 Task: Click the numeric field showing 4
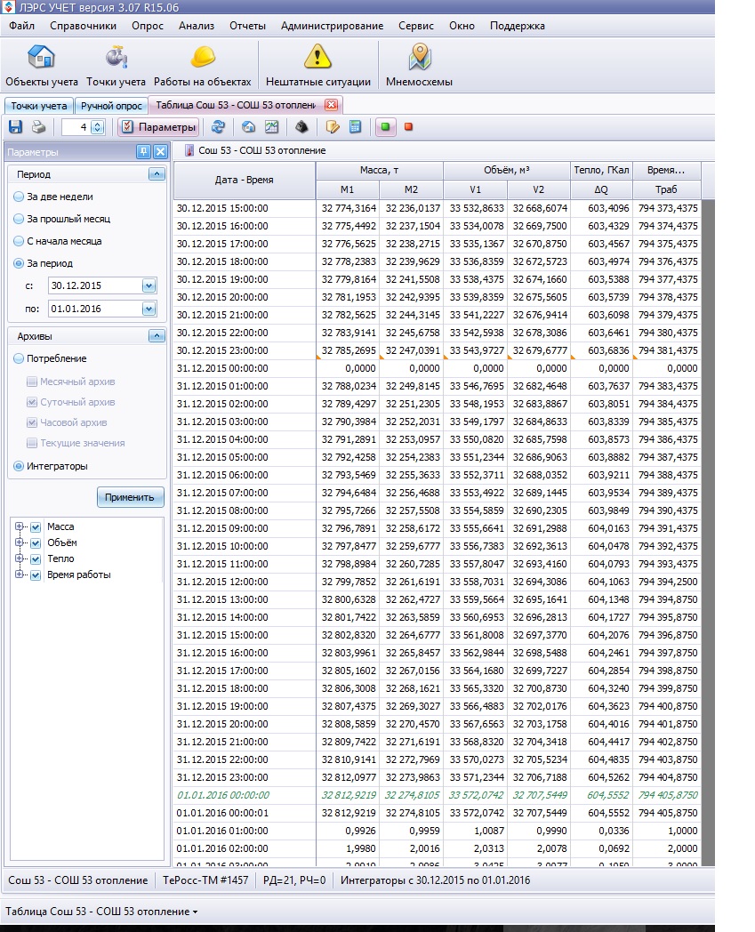(x=76, y=126)
